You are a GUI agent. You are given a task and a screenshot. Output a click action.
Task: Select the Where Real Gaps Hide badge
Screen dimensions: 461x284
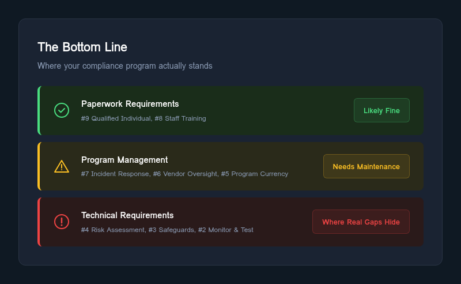click(x=361, y=222)
